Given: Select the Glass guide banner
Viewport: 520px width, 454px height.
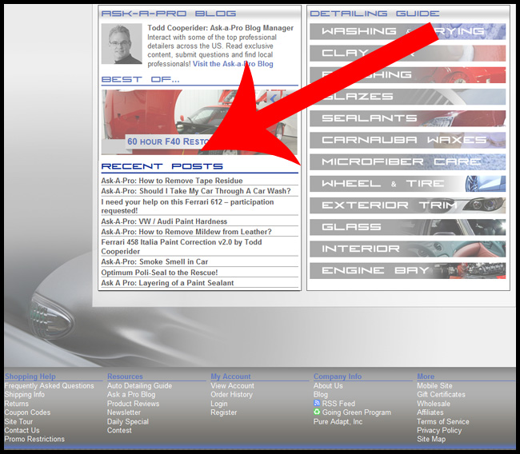Looking at the screenshot, I should [407, 227].
